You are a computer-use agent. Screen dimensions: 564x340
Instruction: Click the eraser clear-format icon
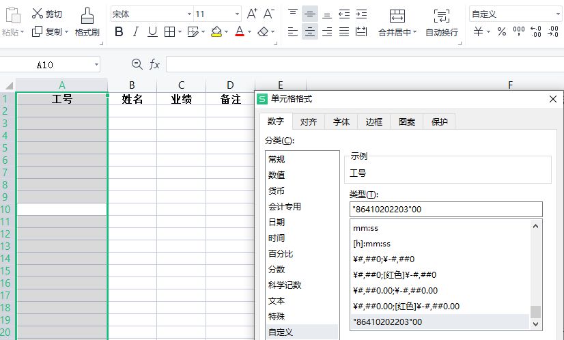[264, 32]
